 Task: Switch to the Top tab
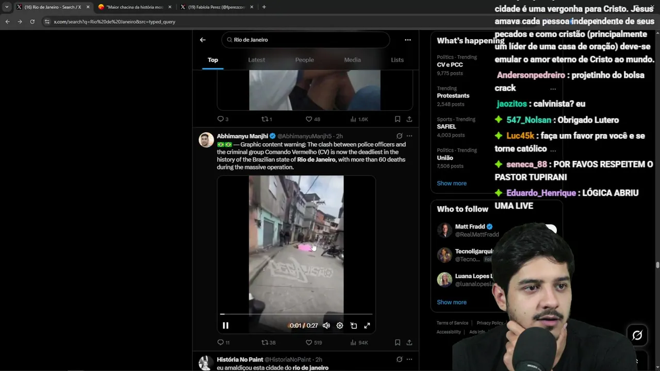(213, 60)
